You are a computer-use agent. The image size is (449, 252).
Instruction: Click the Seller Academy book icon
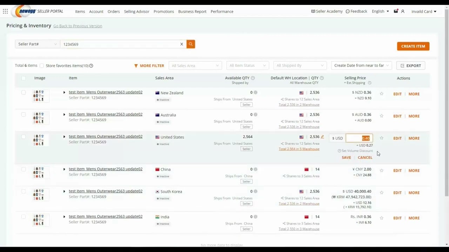click(x=313, y=11)
